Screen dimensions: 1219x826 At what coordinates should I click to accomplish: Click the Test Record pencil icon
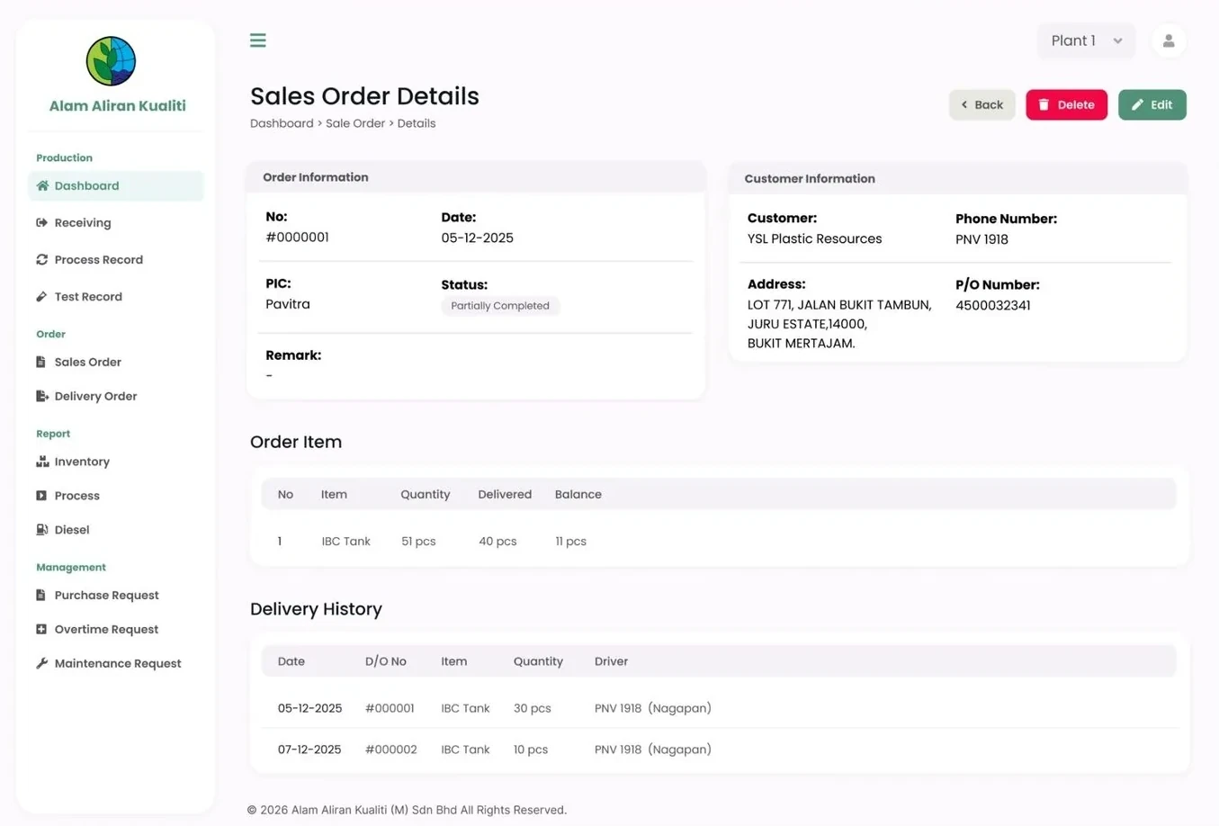point(41,297)
